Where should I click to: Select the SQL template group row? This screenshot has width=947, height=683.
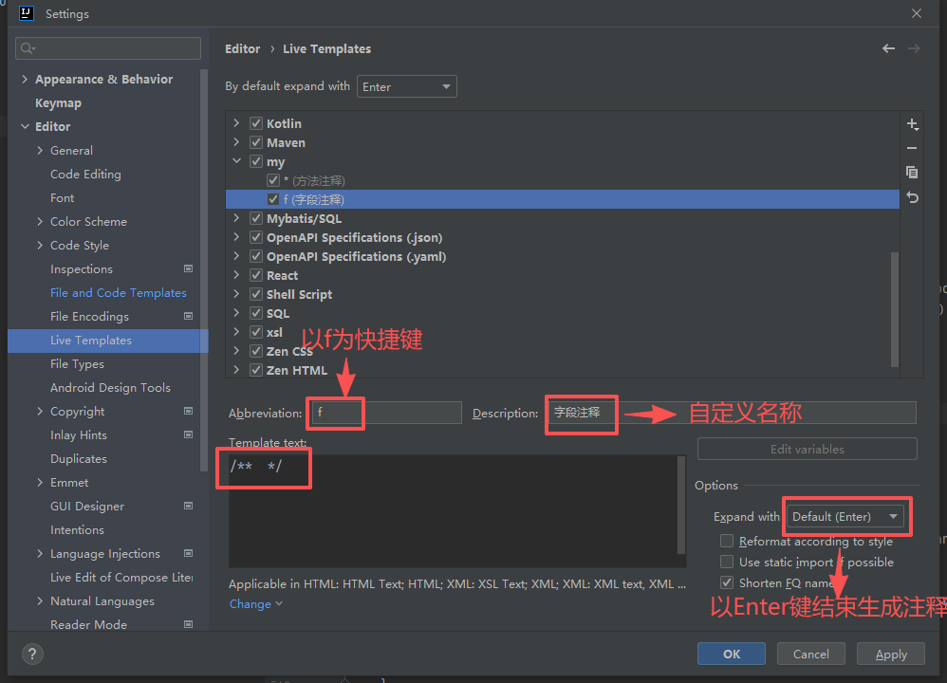(563, 313)
